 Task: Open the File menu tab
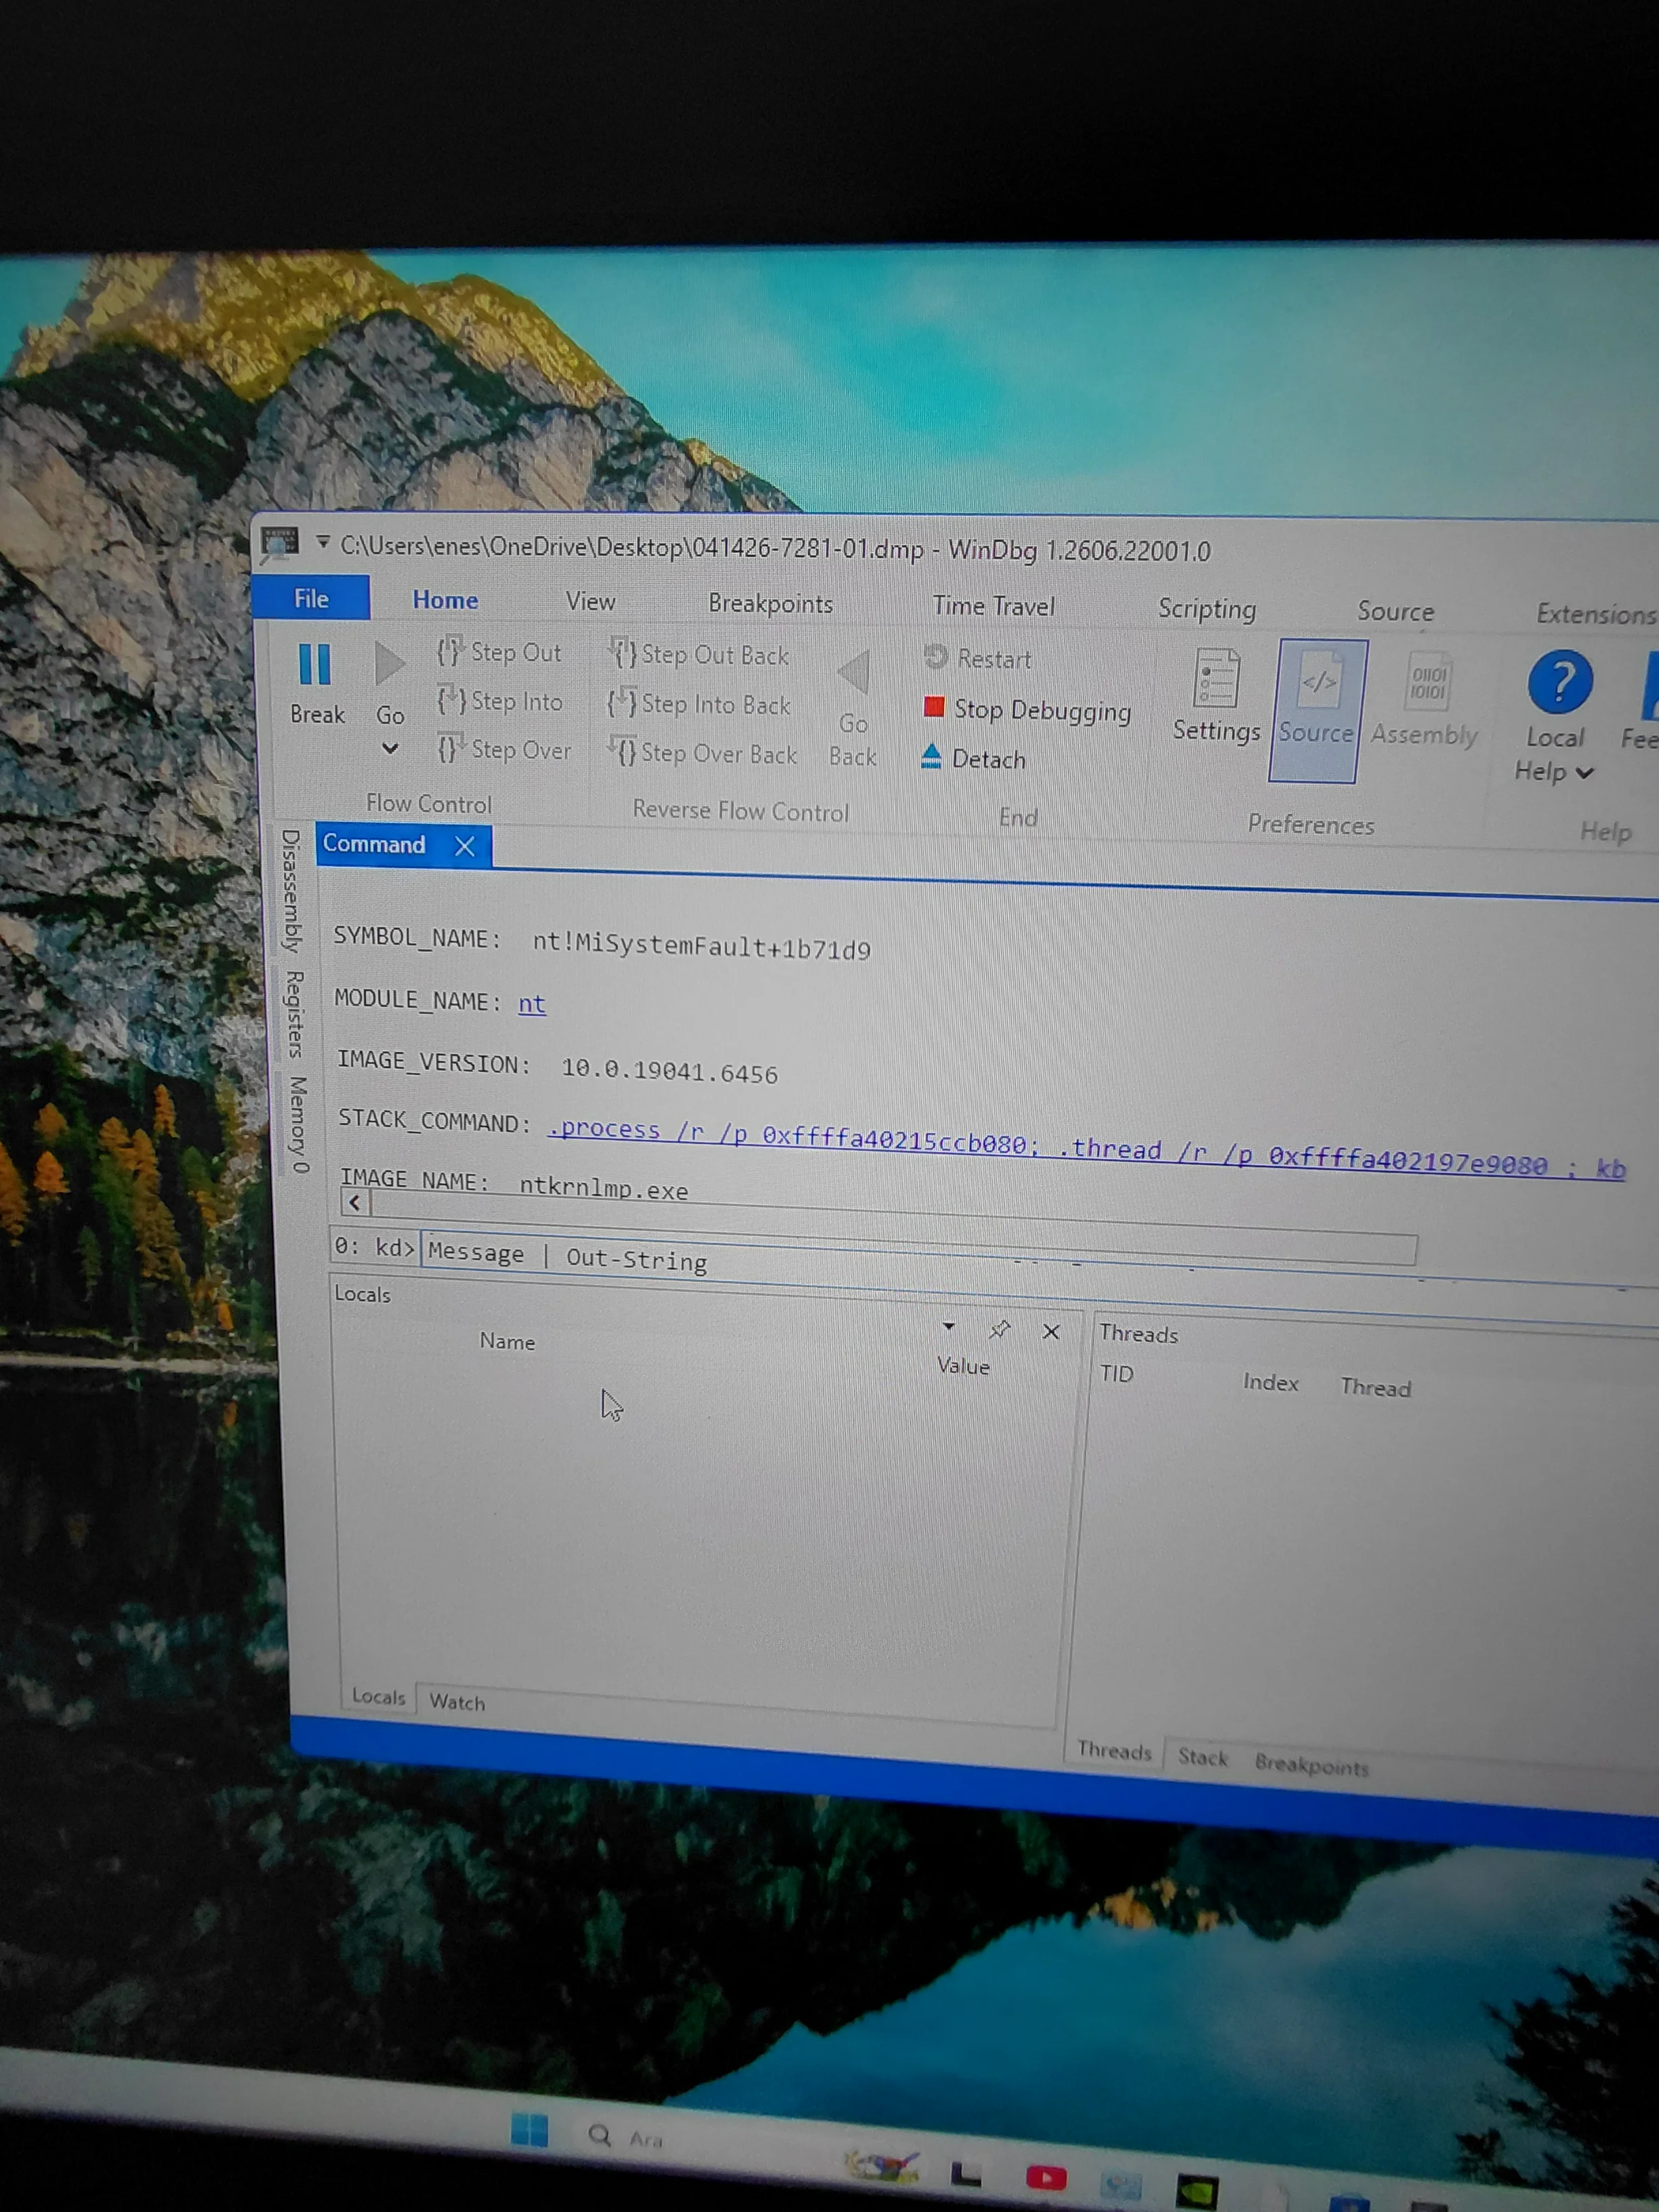[x=311, y=598]
